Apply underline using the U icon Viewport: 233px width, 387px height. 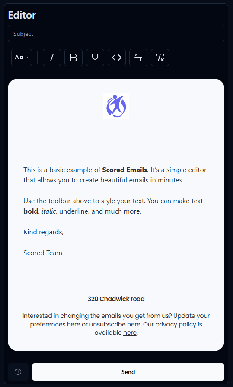pyautogui.click(x=95, y=58)
